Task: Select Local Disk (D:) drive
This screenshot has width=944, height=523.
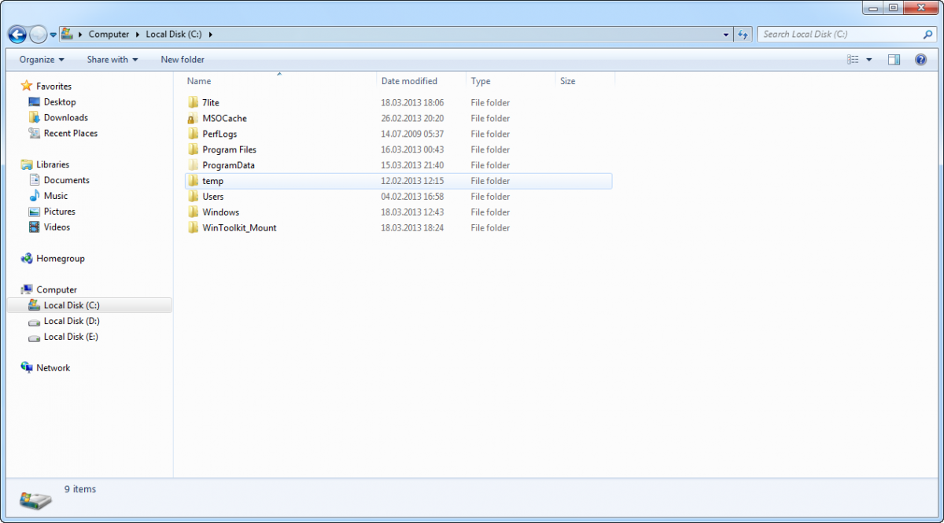Action: click(71, 321)
